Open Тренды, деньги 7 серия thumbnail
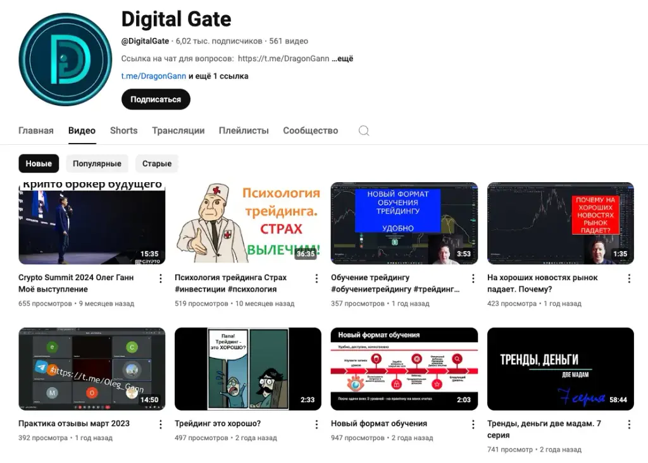This screenshot has width=648, height=463. tap(561, 369)
